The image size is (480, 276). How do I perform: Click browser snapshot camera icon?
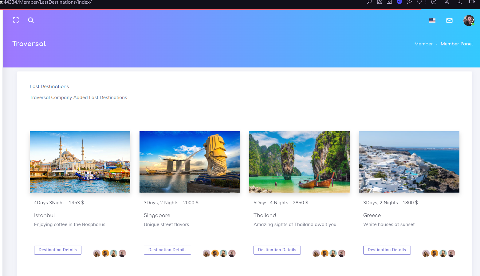pos(389,2)
